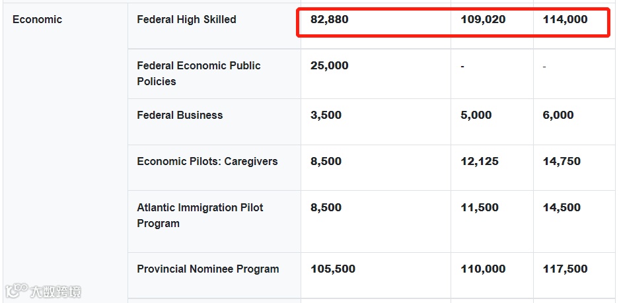
Task: Select the 11,500 value cell
Action: pos(480,208)
